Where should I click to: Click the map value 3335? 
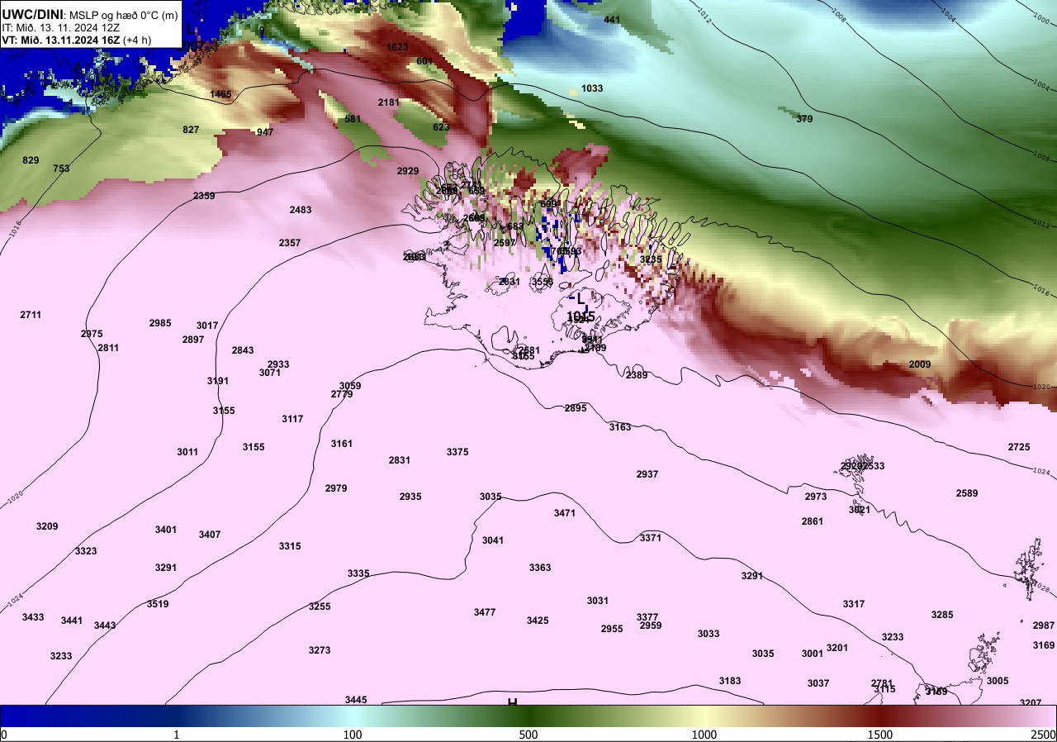pos(358,573)
